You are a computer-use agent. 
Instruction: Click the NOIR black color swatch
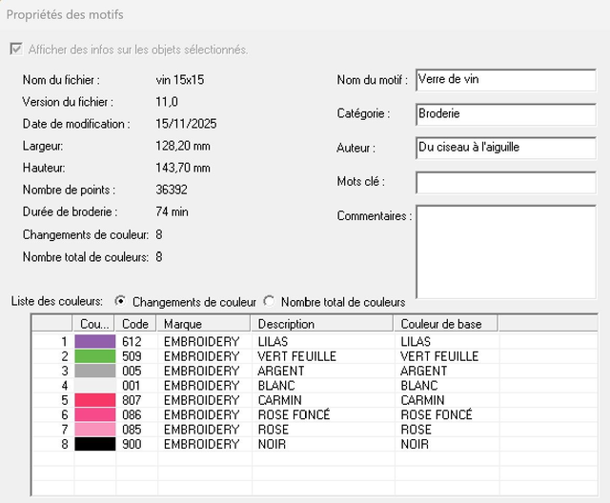pos(94,445)
